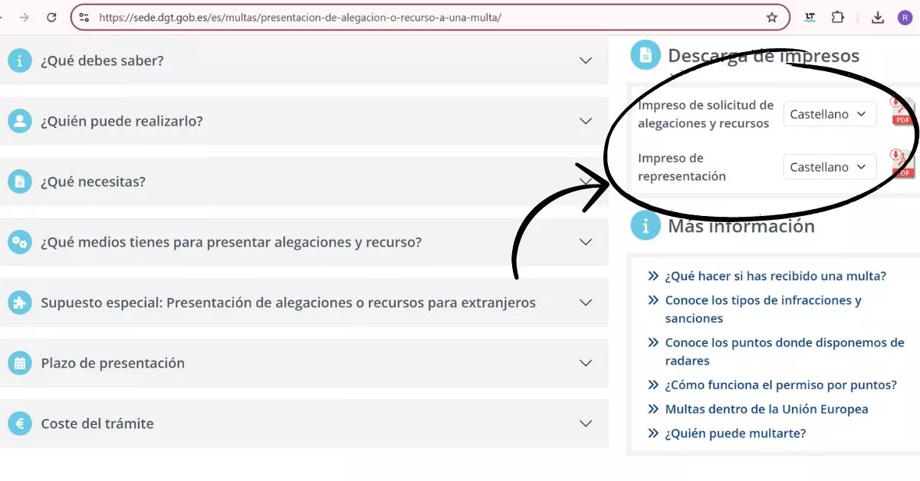Open language dropdown for impreso de representación
920x481 pixels.
(830, 167)
